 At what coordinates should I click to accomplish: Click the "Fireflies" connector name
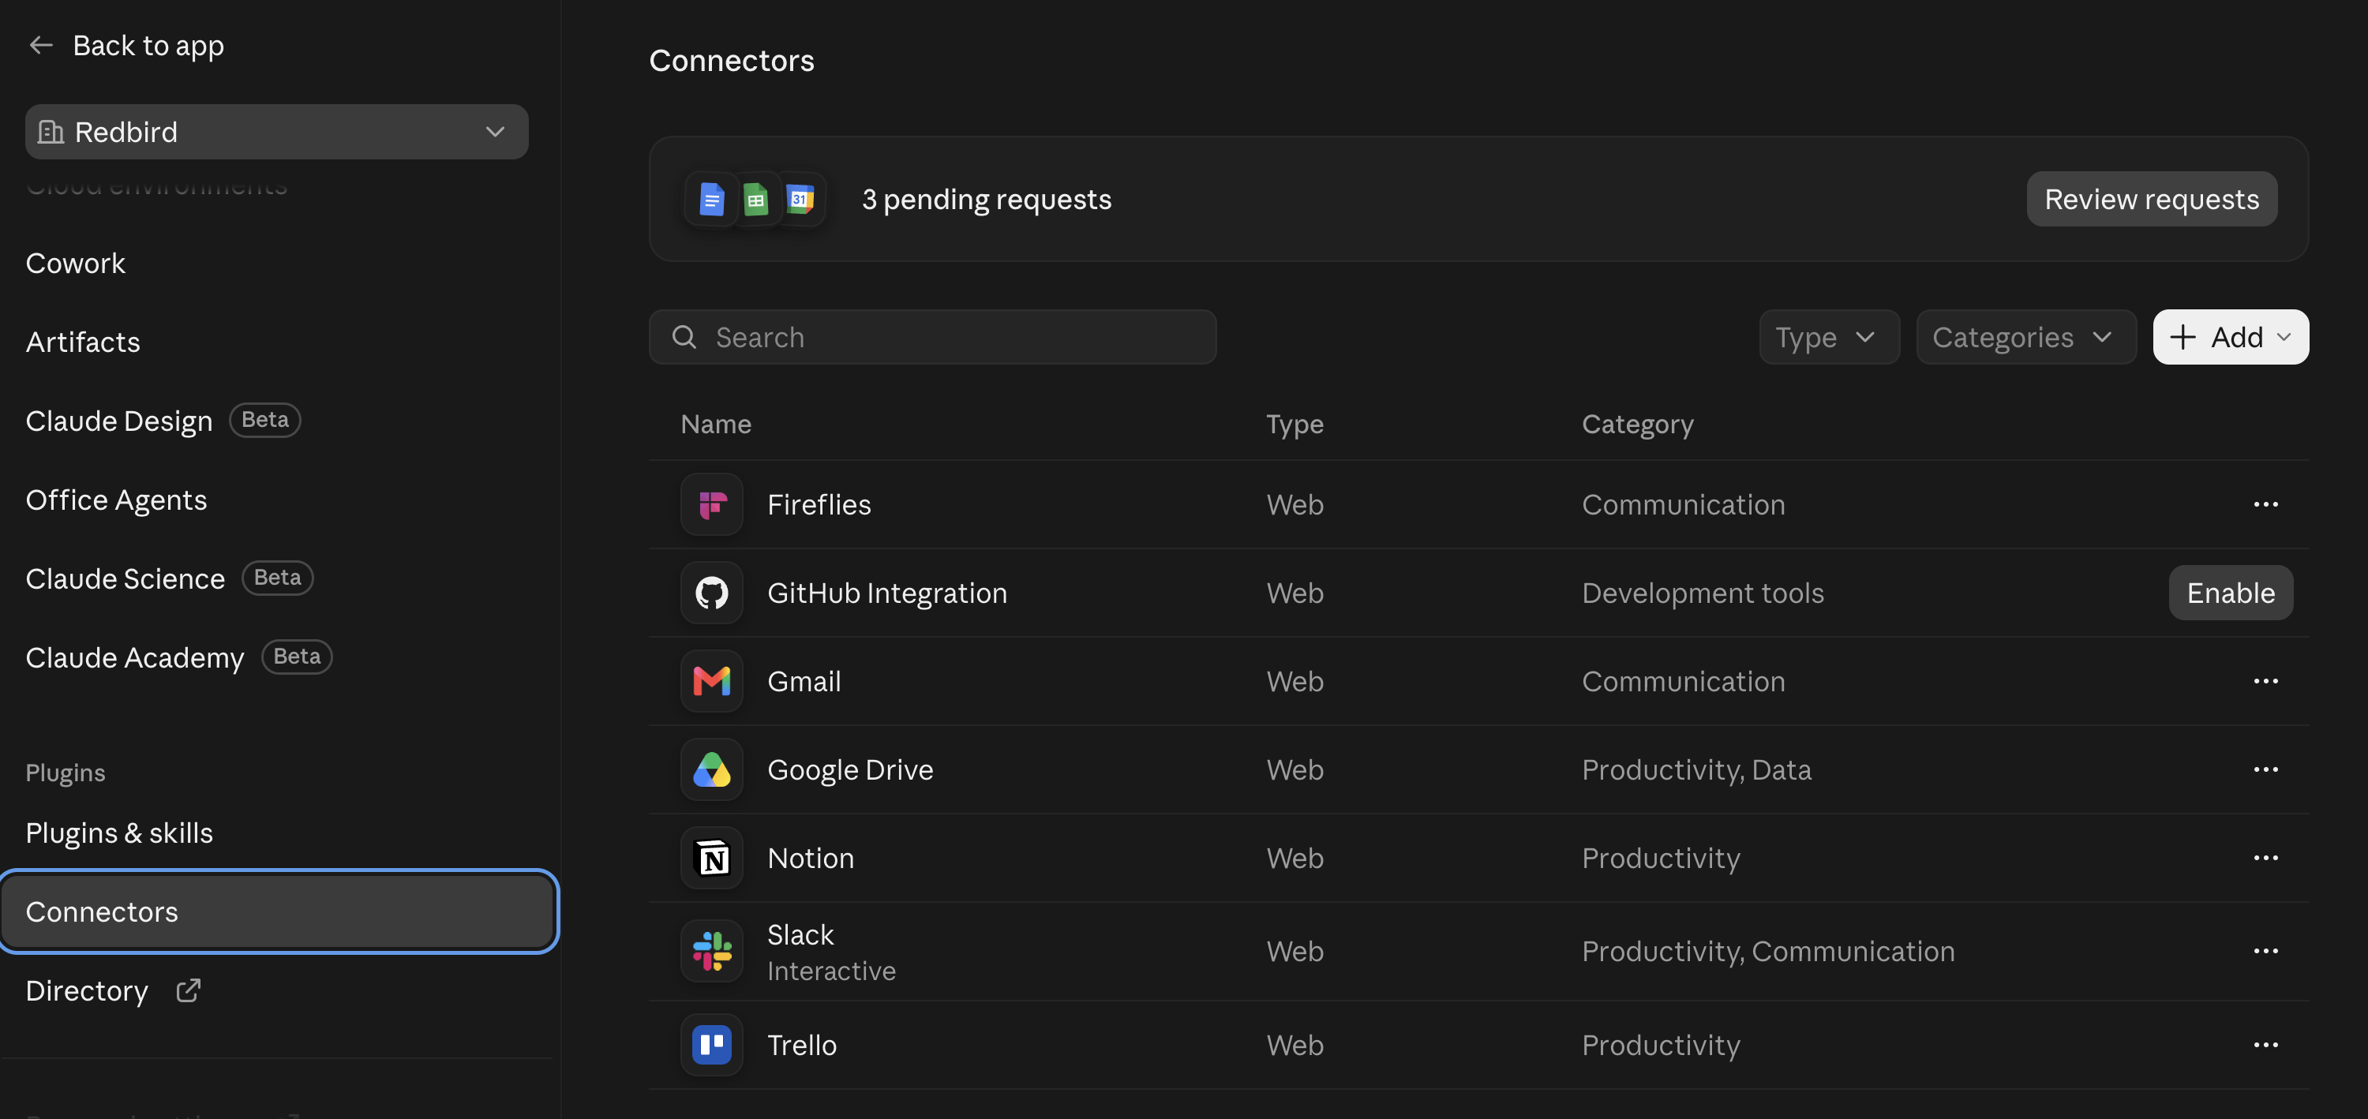click(818, 504)
